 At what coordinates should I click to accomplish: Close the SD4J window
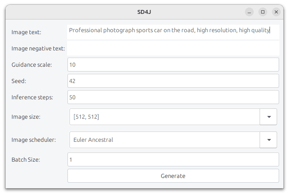click(x=276, y=12)
